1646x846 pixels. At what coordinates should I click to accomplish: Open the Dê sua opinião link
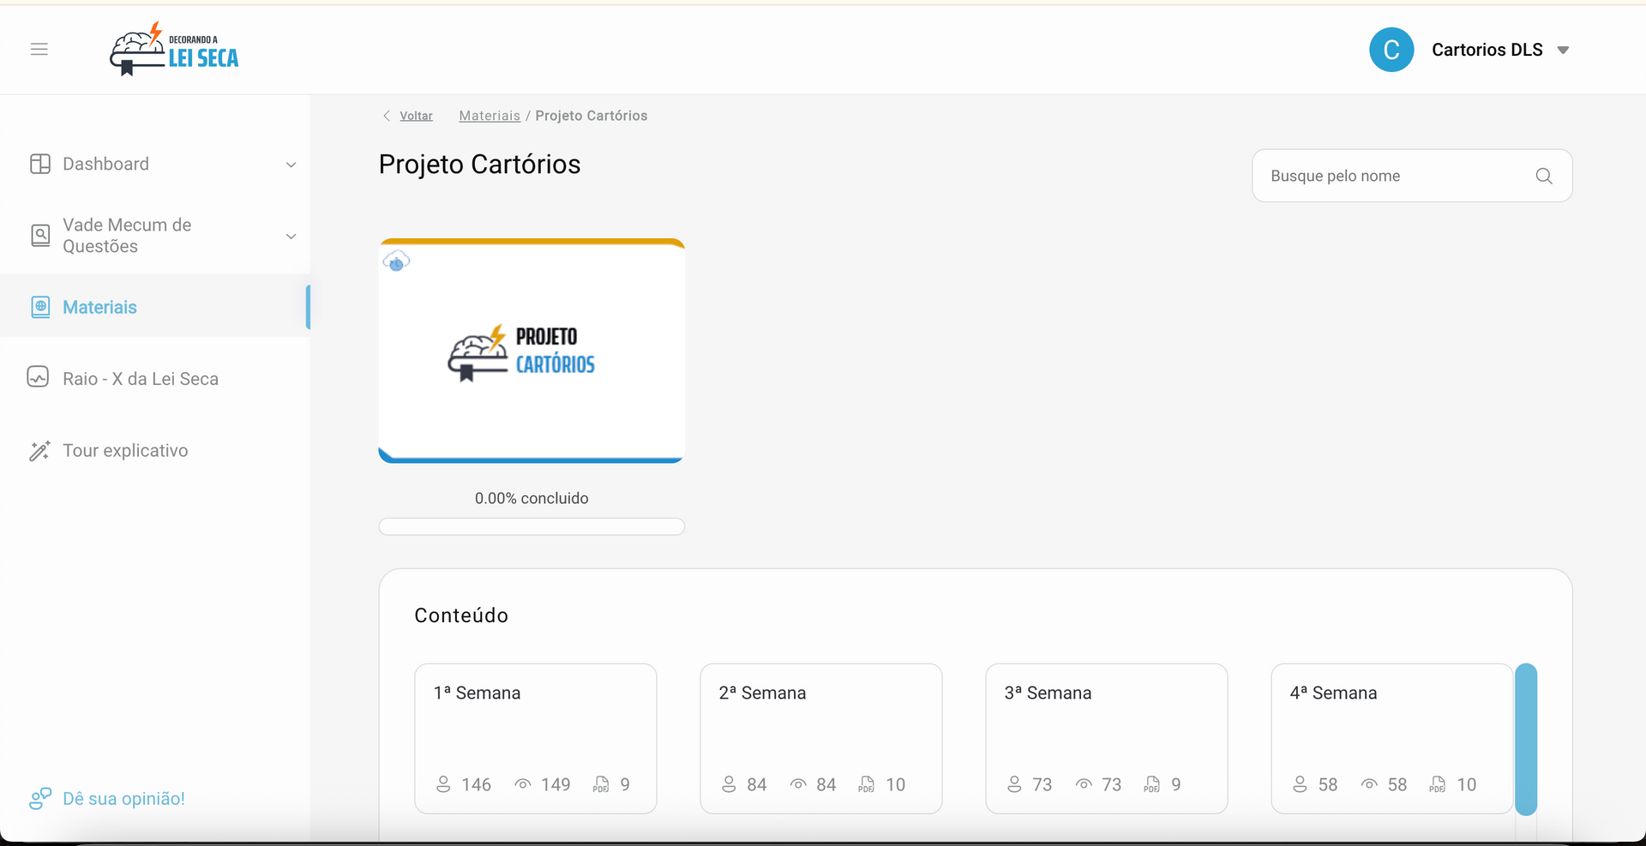pyautogui.click(x=123, y=798)
